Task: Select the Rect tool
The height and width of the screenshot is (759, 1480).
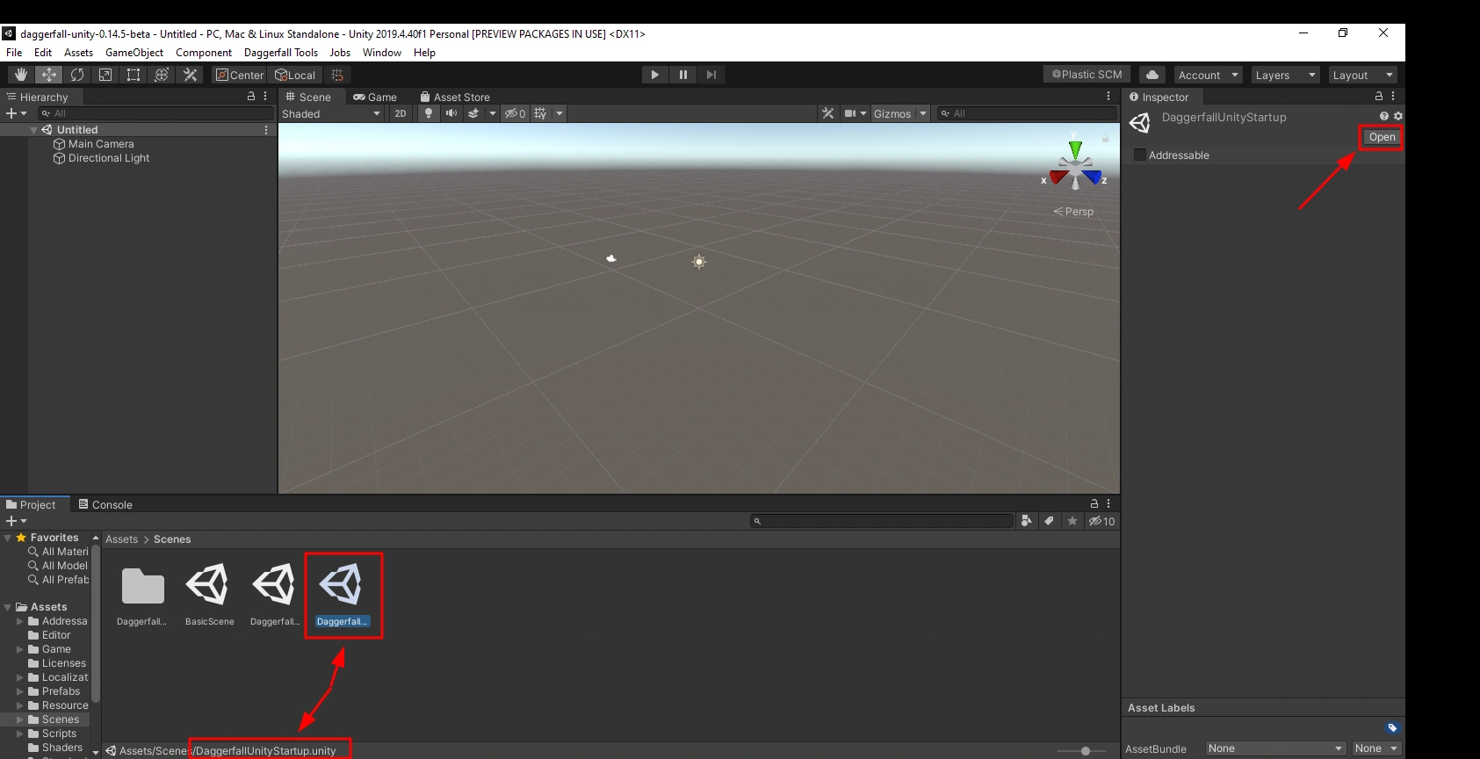Action: click(x=134, y=75)
